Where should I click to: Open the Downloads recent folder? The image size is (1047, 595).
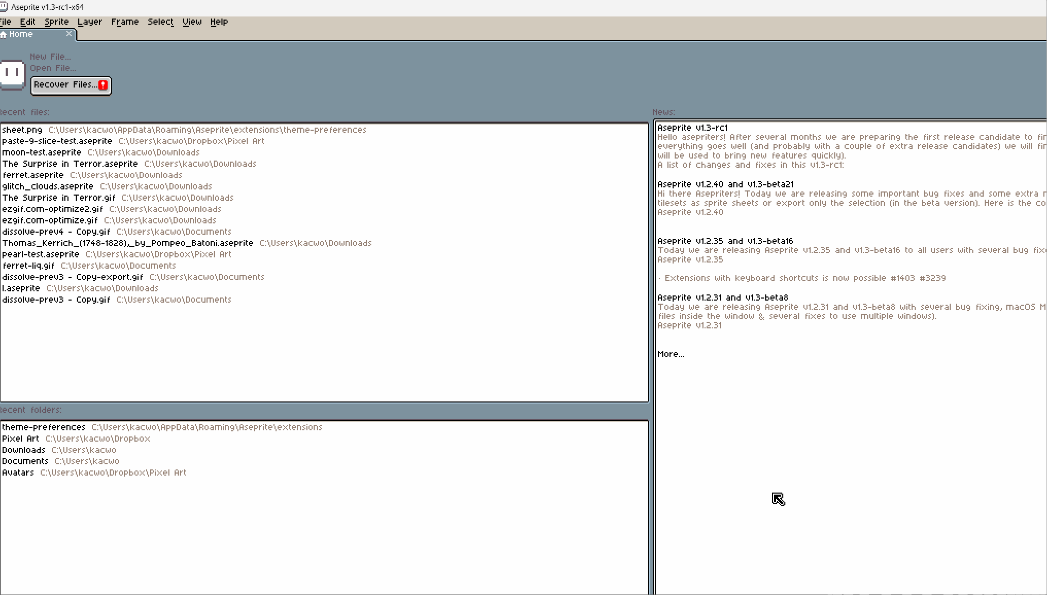point(24,449)
